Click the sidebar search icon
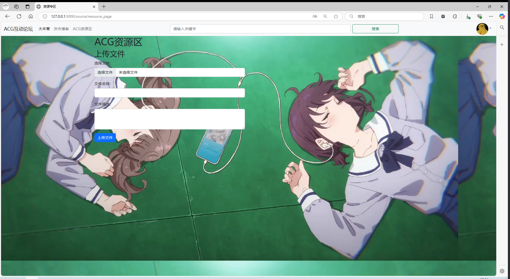The image size is (510, 279). click(502, 27)
